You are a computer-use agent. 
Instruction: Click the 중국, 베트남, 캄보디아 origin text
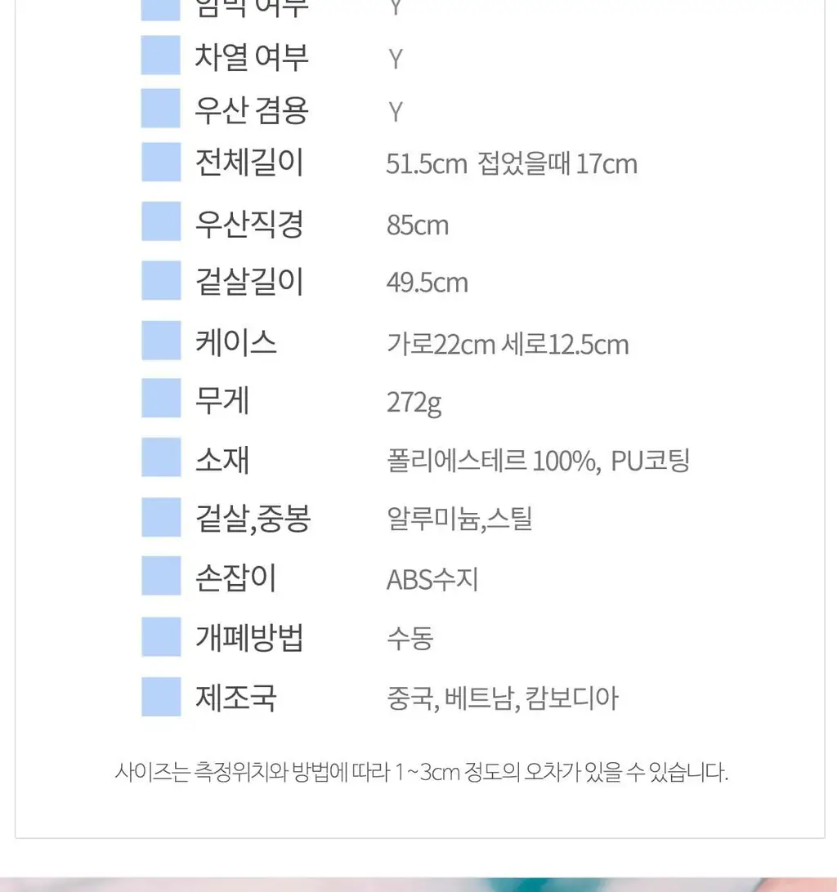tap(502, 698)
